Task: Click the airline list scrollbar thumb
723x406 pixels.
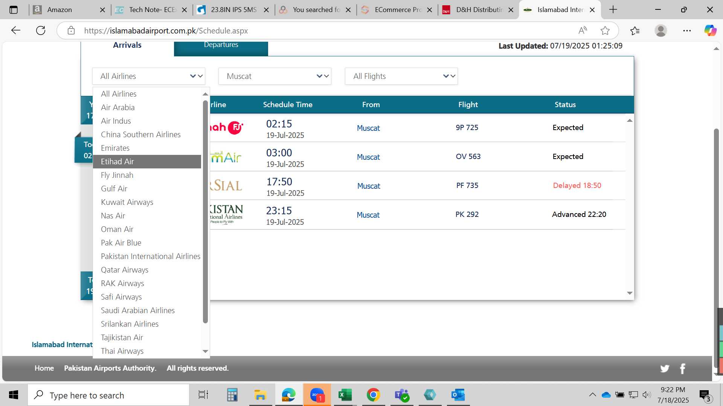Action: 205,212
